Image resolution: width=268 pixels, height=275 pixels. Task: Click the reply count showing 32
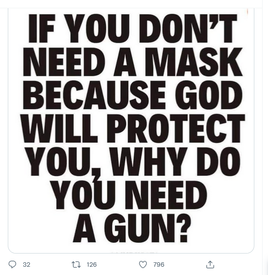tap(26, 264)
